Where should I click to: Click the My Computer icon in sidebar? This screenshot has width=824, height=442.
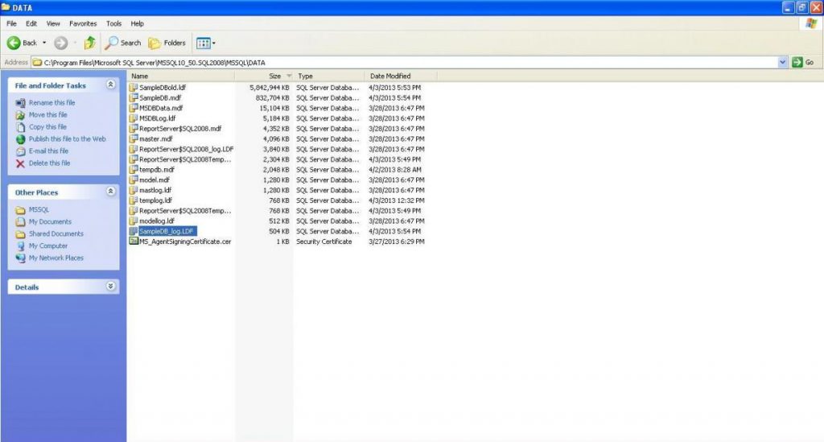pyautogui.click(x=20, y=246)
